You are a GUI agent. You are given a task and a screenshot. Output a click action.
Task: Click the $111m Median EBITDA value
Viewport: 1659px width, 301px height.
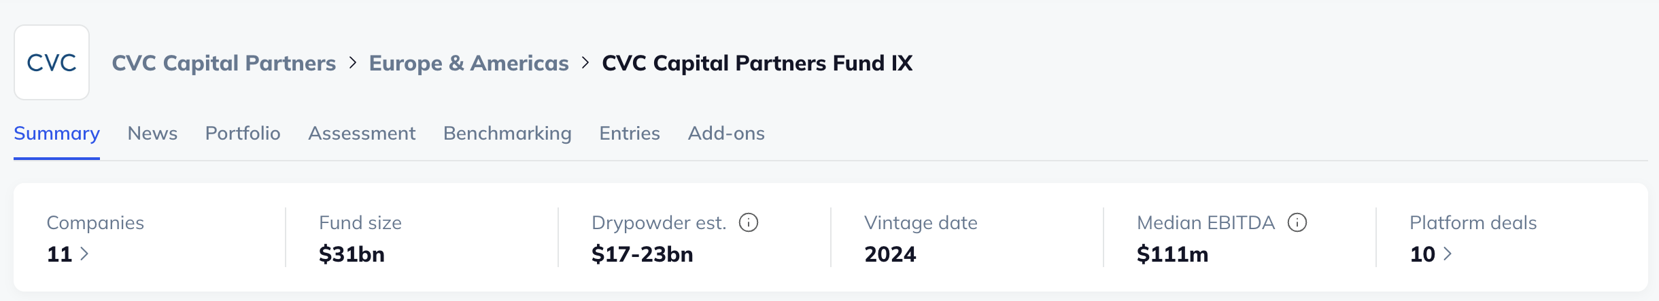[x=1172, y=254]
